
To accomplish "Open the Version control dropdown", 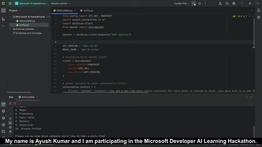I will 60,3.
